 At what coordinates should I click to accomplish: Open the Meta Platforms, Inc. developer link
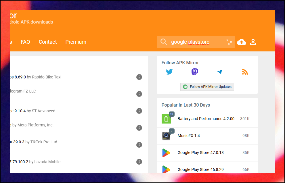(35, 125)
